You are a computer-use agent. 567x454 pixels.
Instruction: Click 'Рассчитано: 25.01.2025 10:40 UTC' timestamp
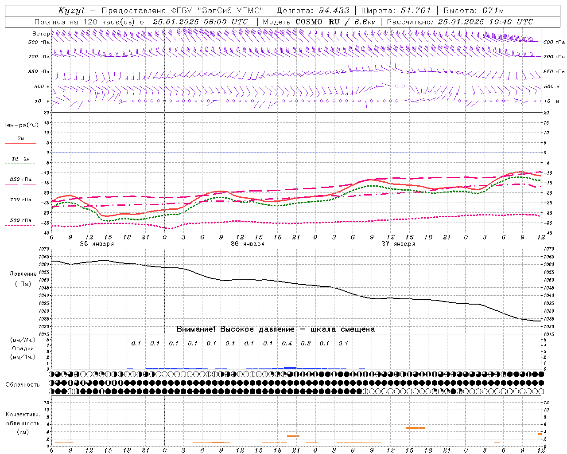[460, 22]
